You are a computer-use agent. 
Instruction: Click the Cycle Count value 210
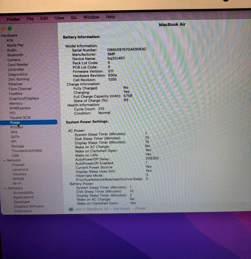(101, 109)
